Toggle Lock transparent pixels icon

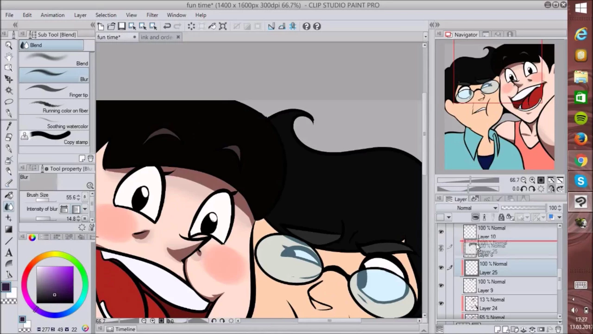point(510,217)
